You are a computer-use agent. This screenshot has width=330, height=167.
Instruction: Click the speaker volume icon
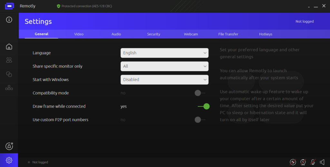click(322, 162)
